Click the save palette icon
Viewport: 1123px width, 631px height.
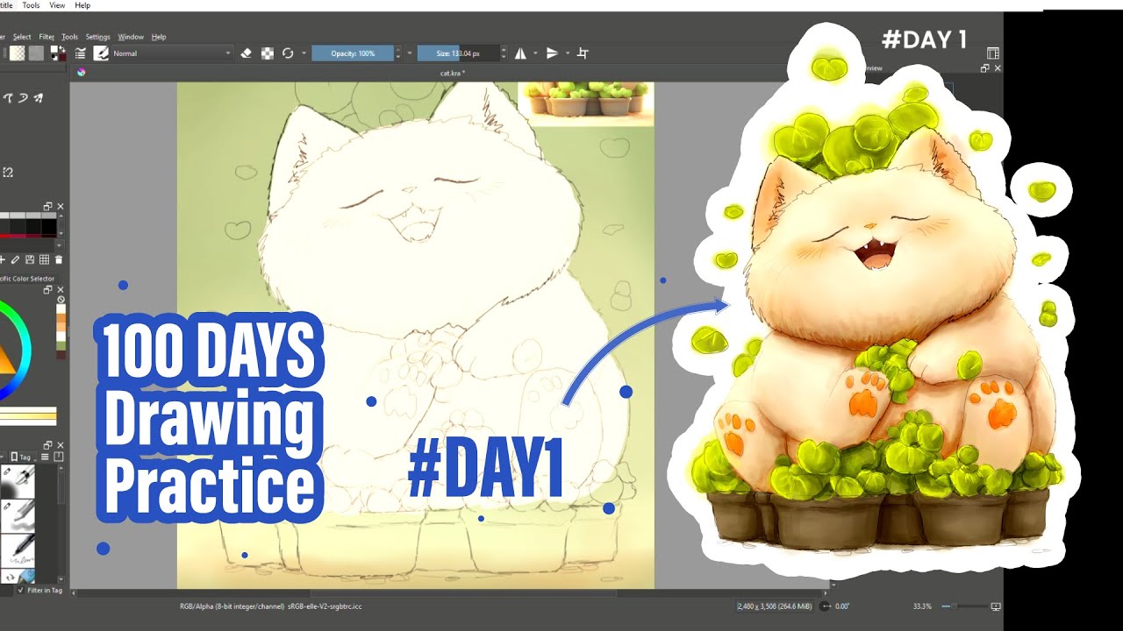[31, 259]
